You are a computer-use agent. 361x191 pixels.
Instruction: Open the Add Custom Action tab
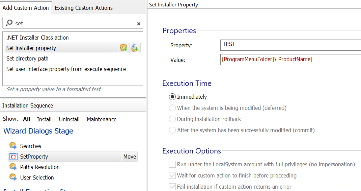26,8
